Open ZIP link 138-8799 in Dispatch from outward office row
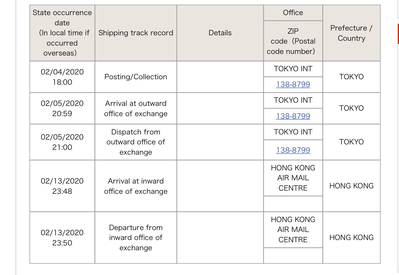 click(x=293, y=150)
